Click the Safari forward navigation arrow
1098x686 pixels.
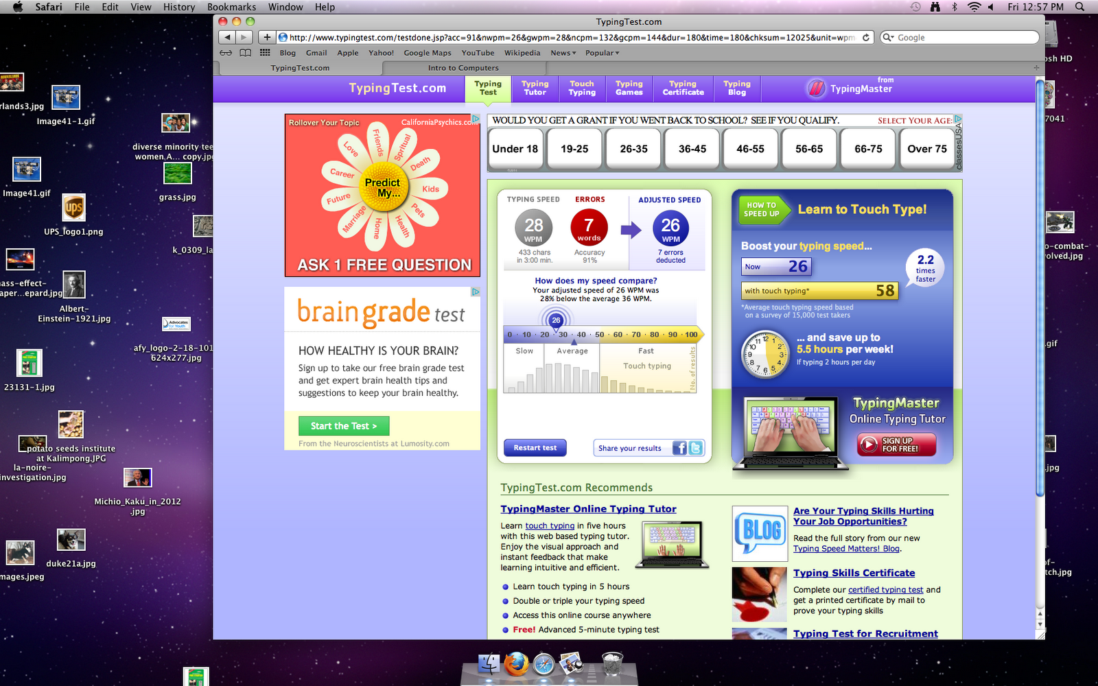pos(244,37)
